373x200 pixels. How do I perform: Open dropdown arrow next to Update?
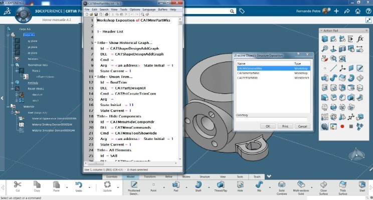pyautogui.click(x=118, y=187)
